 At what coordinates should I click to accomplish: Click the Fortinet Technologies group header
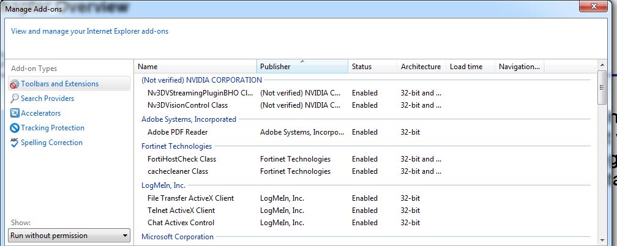point(176,146)
